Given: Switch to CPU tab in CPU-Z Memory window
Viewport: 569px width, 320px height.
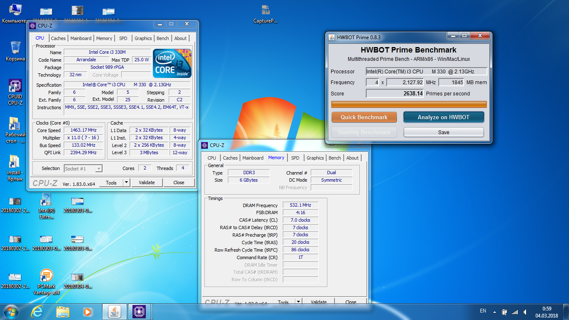Looking at the screenshot, I should (212, 158).
